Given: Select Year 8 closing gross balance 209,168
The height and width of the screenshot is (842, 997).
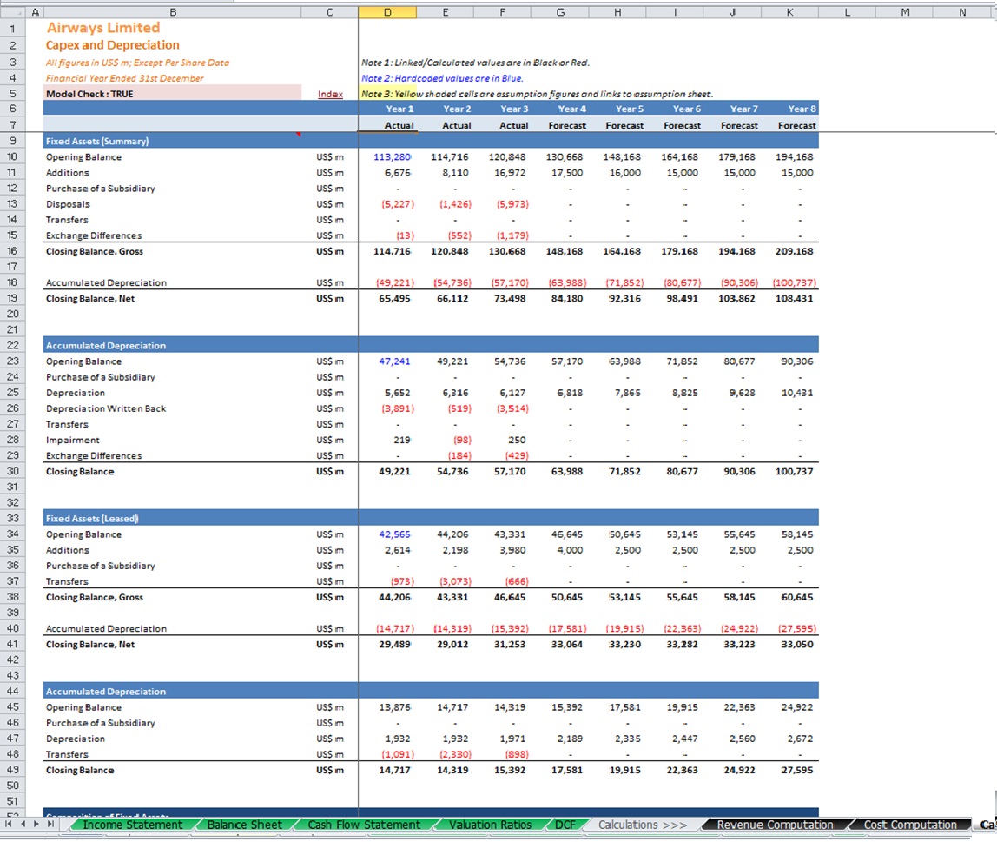Looking at the screenshot, I should pos(794,251).
